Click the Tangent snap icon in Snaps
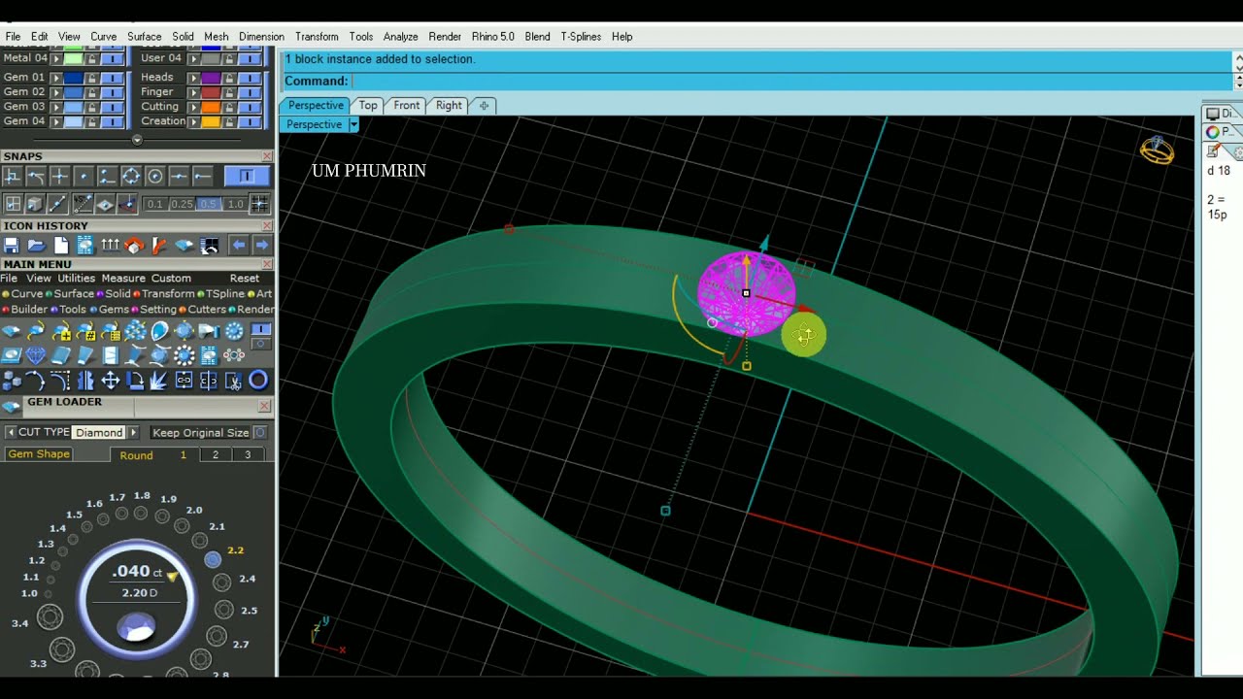The width and height of the screenshot is (1243, 699). (x=36, y=176)
